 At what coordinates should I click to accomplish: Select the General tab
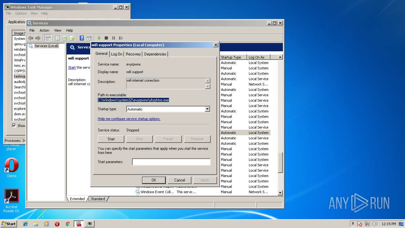pyautogui.click(x=102, y=54)
